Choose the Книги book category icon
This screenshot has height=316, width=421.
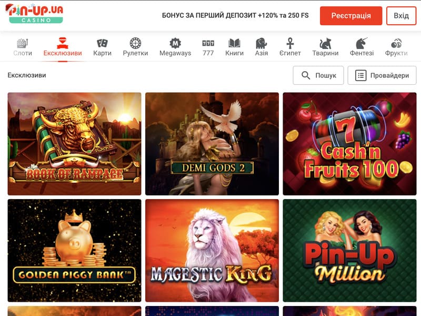234,43
